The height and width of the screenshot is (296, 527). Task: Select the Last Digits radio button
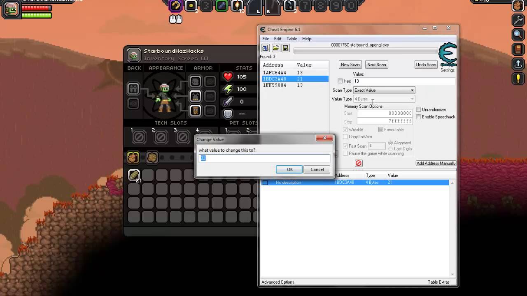tap(391, 149)
